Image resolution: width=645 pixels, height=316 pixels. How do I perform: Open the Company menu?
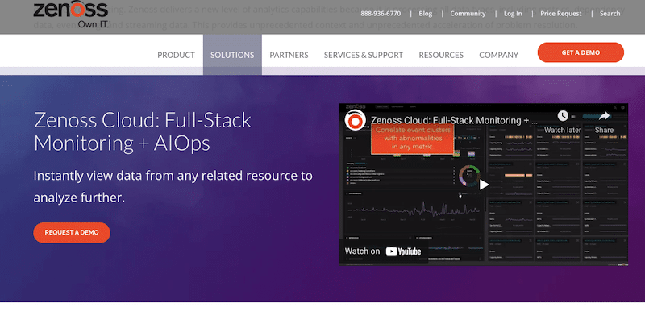pyautogui.click(x=498, y=55)
